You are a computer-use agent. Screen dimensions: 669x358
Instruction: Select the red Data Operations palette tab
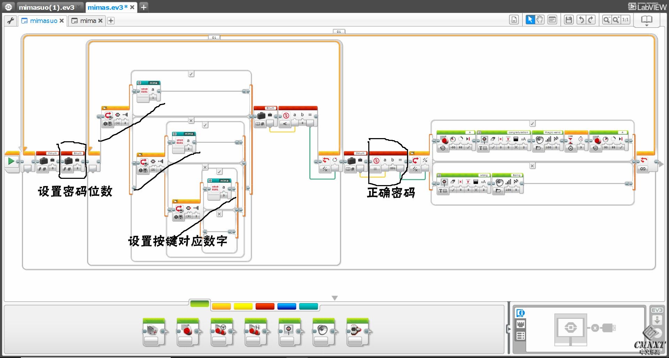(x=265, y=307)
